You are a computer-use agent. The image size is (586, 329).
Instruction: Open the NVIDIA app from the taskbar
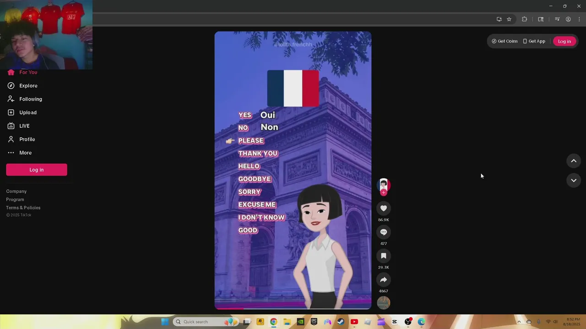300,322
